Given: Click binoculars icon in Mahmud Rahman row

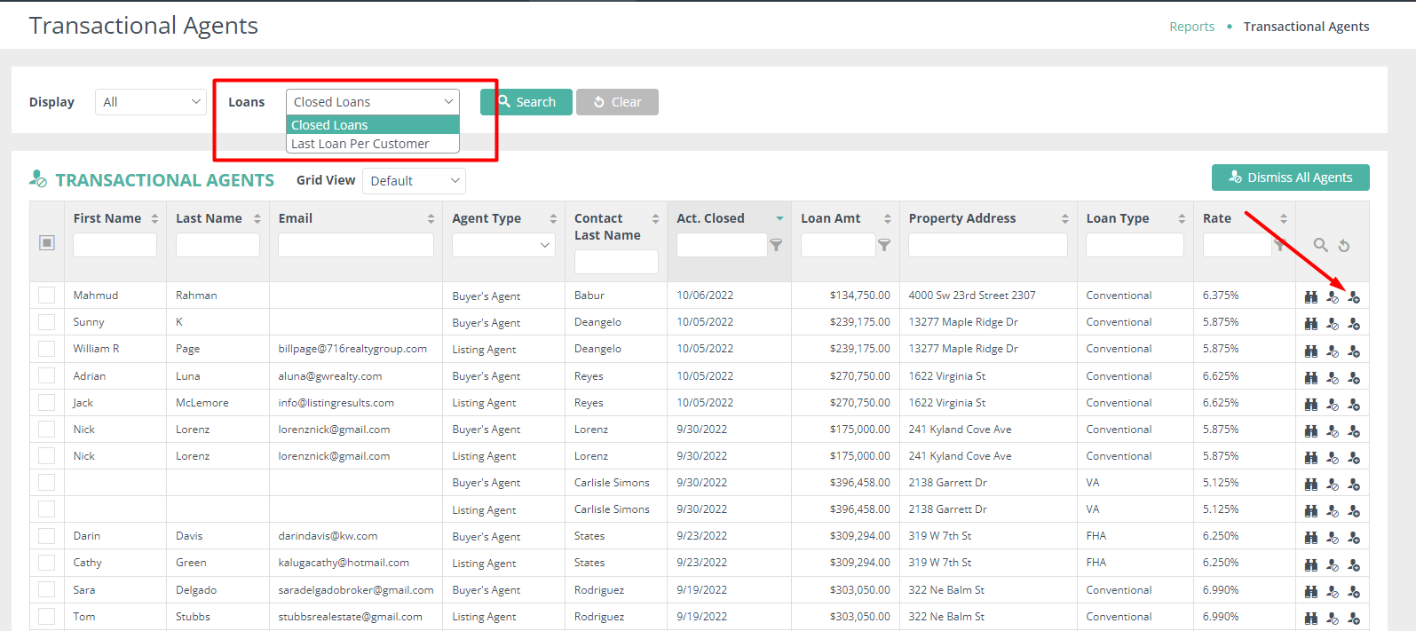Looking at the screenshot, I should [1310, 296].
